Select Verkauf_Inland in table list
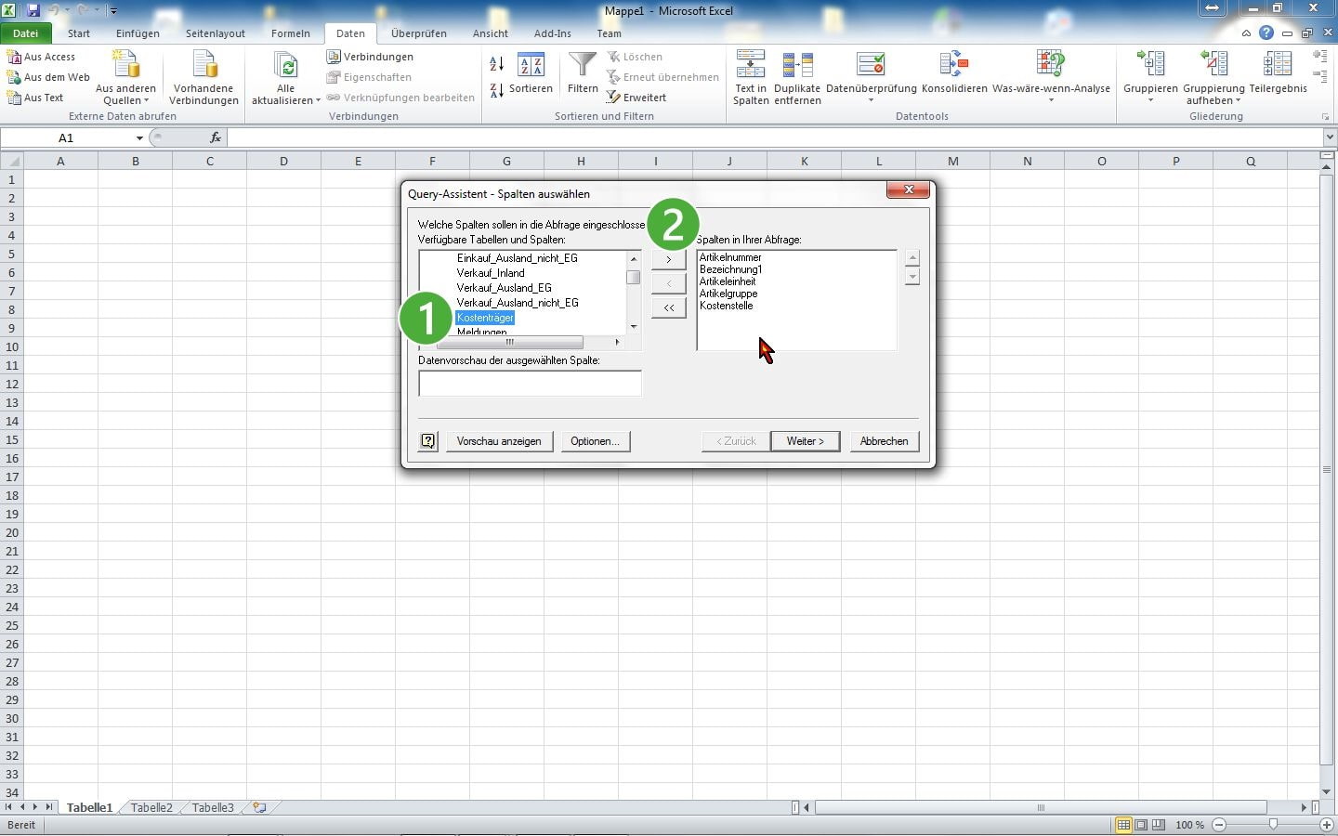This screenshot has height=836, width=1338. pyautogui.click(x=491, y=273)
